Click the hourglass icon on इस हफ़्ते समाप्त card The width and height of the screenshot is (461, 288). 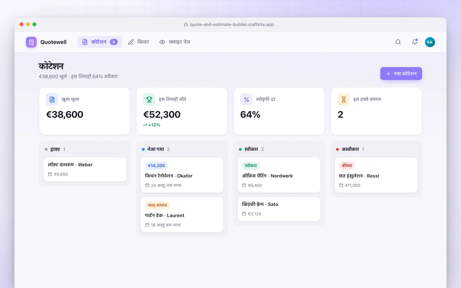click(344, 99)
